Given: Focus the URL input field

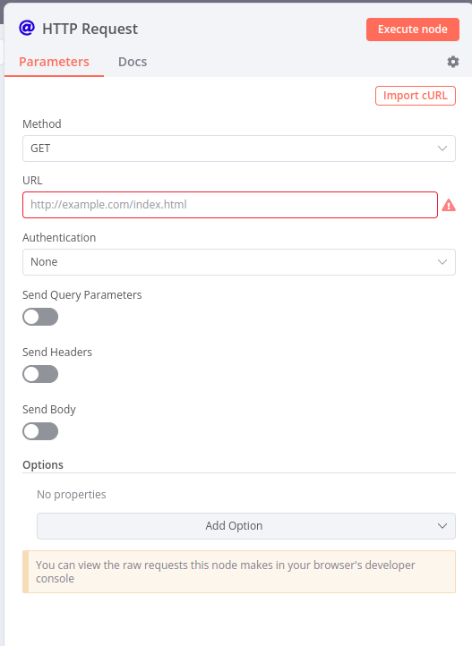Looking at the screenshot, I should point(230,205).
